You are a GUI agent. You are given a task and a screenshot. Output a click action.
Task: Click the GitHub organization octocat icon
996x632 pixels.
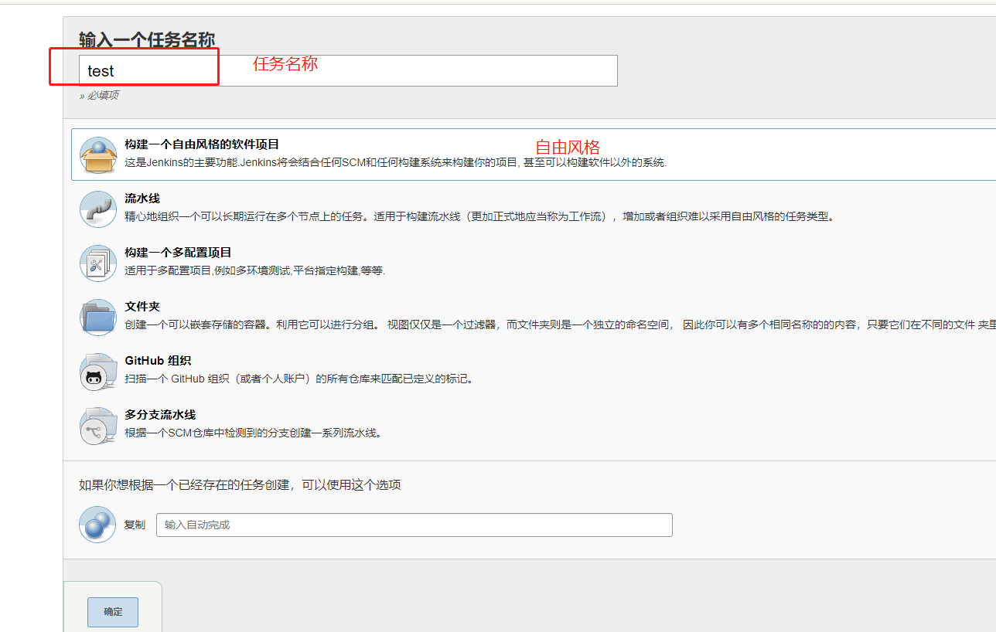click(x=98, y=372)
